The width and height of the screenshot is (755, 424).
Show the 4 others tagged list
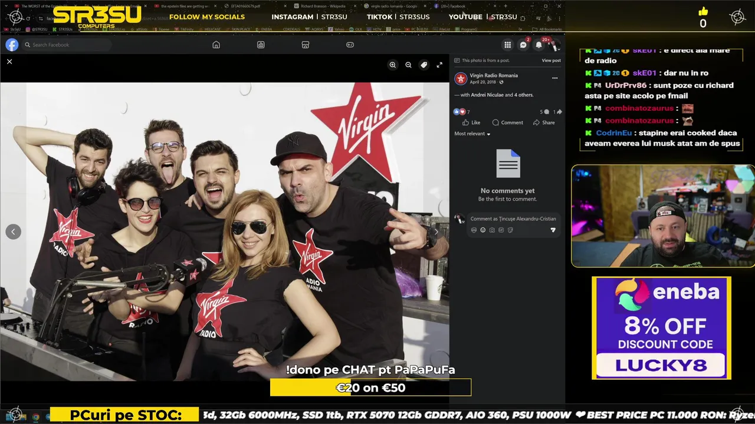(524, 95)
